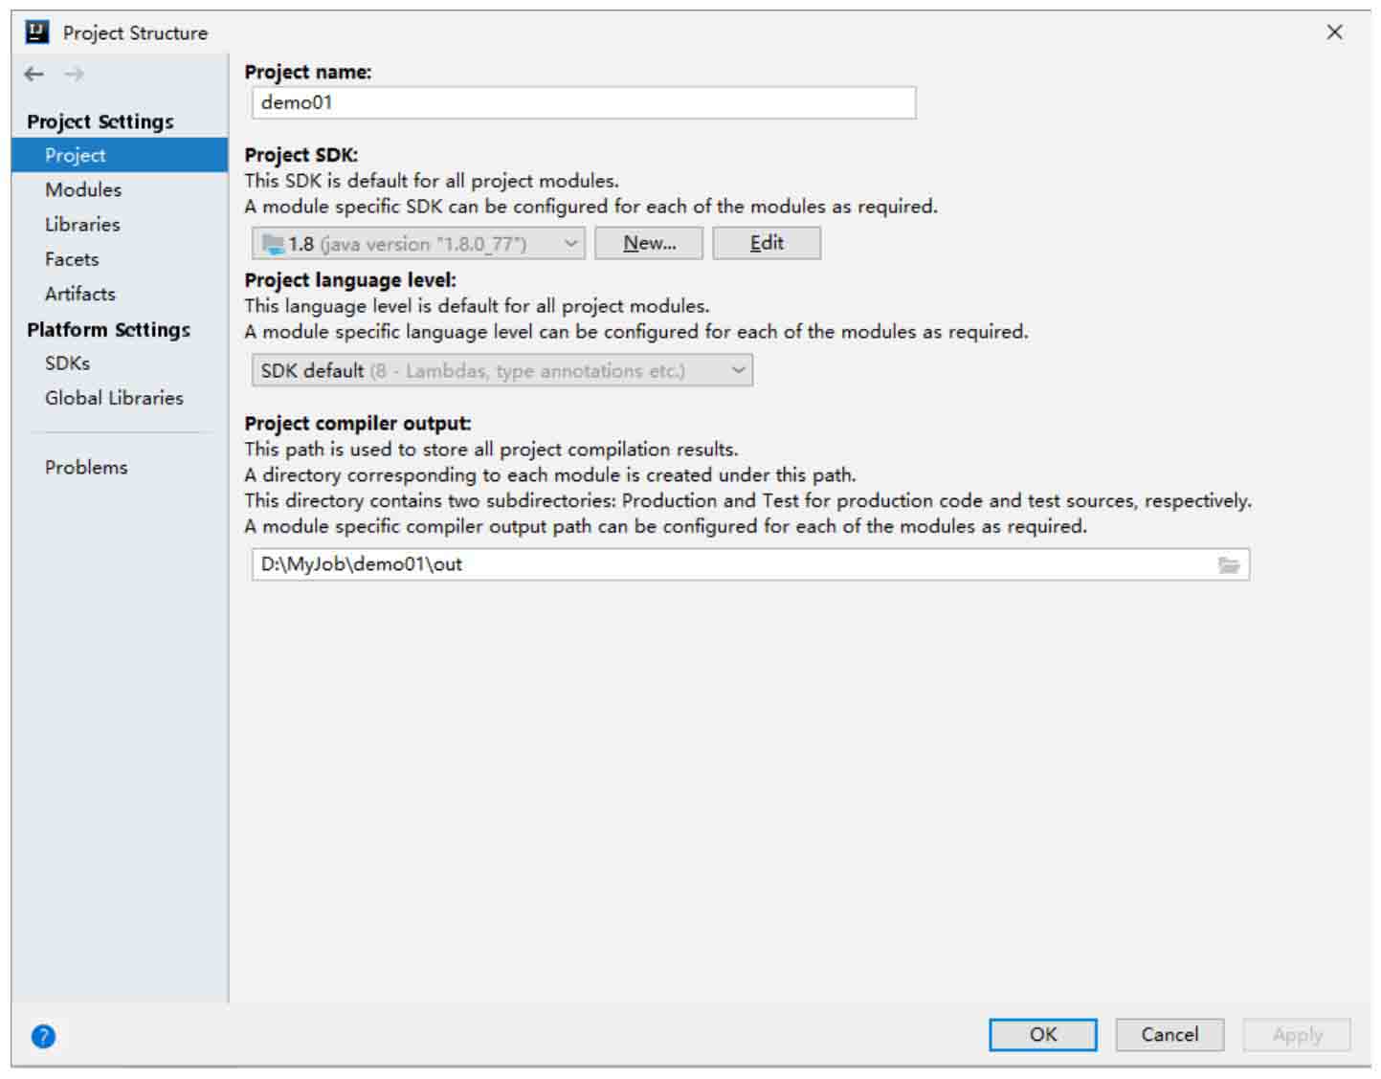
Task: Click the New... SDK button
Action: click(x=649, y=244)
